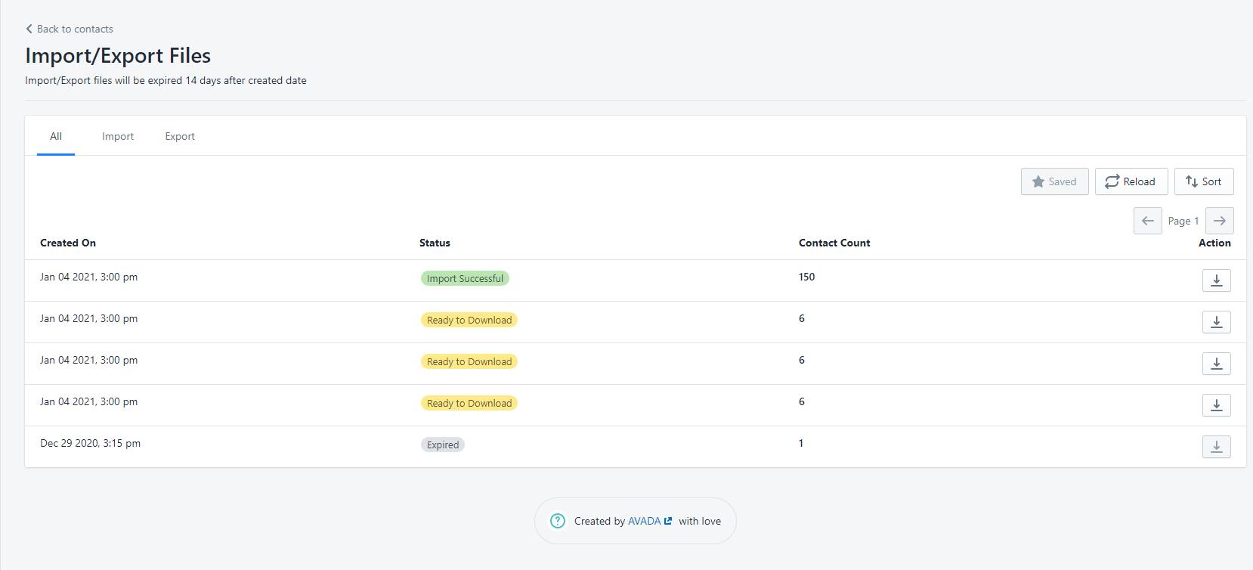Click the Page 1 indicator
This screenshot has height=570, width=1253.
[1183, 221]
